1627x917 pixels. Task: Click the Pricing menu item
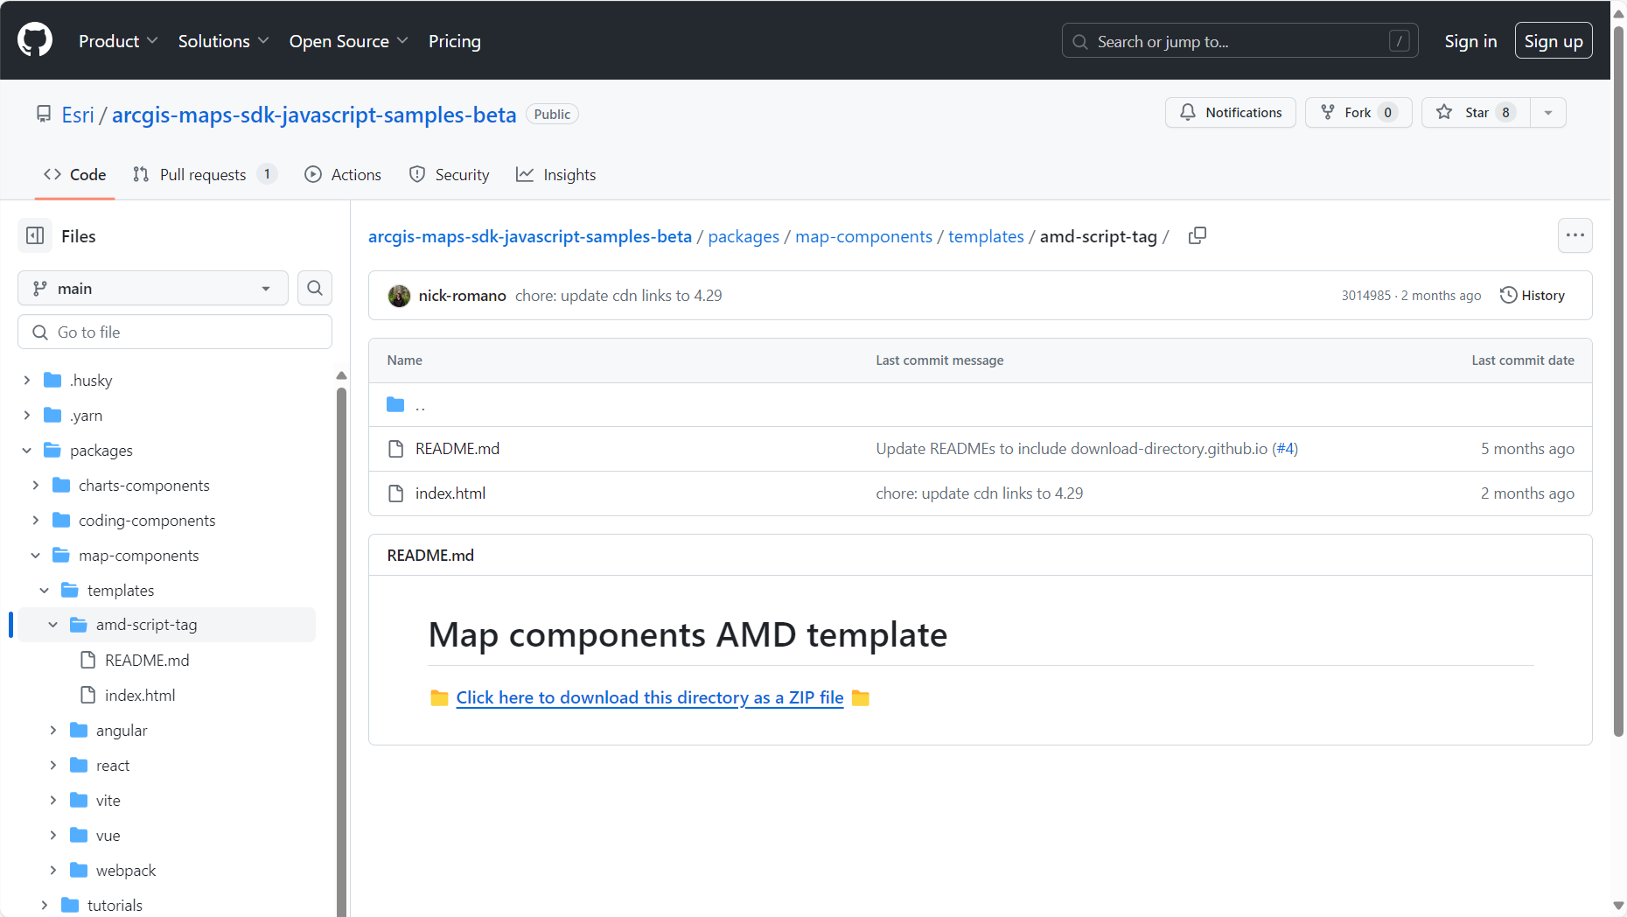[x=455, y=41]
